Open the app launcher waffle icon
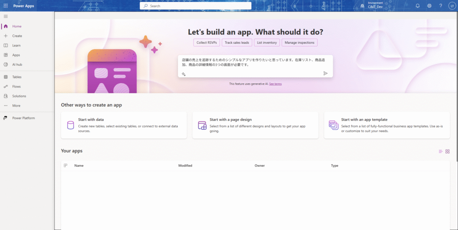The height and width of the screenshot is (230, 458). (5, 6)
